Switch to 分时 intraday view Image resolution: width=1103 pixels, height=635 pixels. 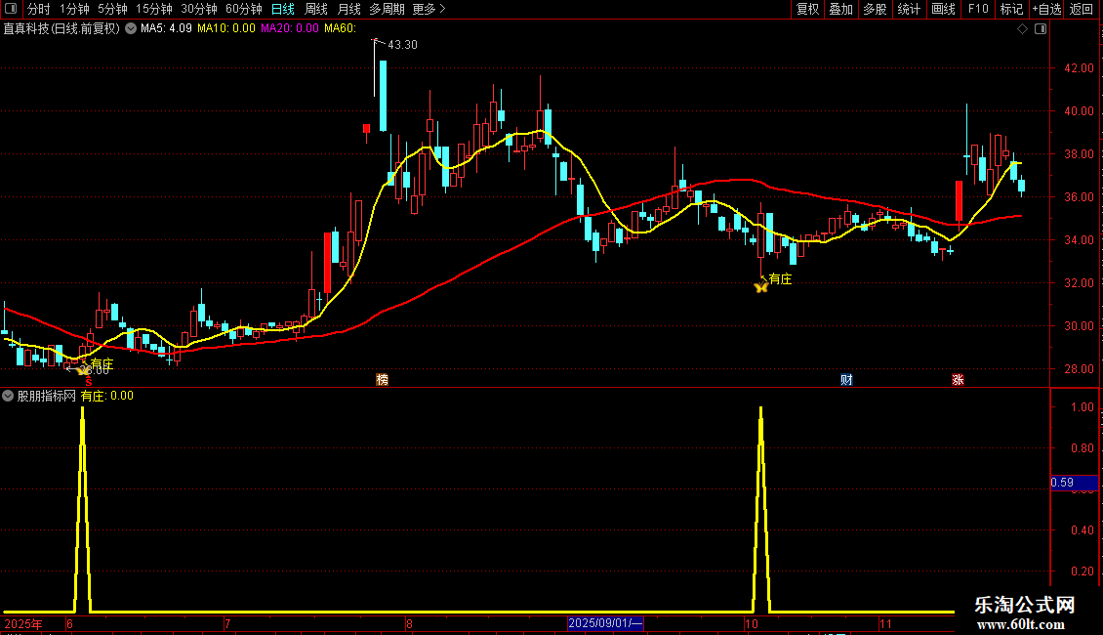pos(39,9)
